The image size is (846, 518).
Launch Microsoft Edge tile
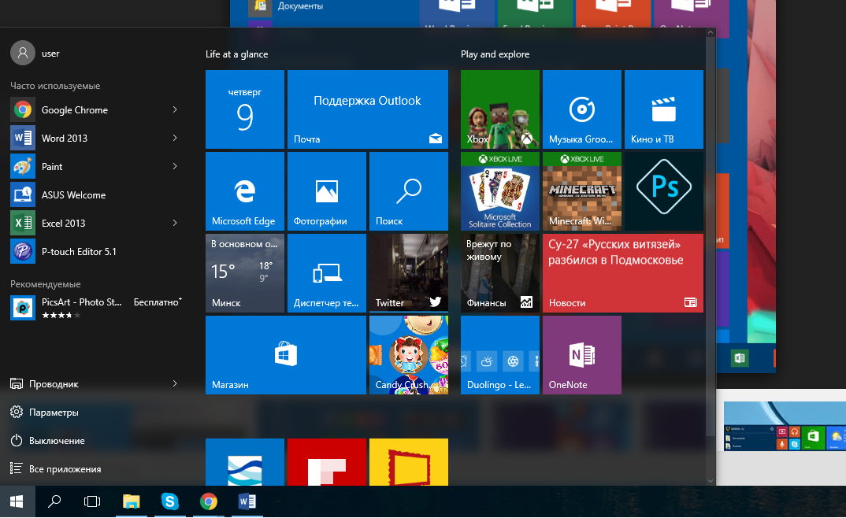point(245,191)
